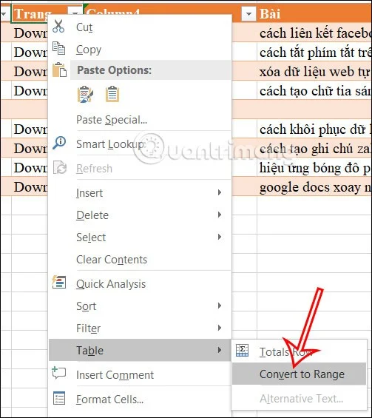372x418 pixels.
Task: Click the Sort menu label
Action: point(86,306)
